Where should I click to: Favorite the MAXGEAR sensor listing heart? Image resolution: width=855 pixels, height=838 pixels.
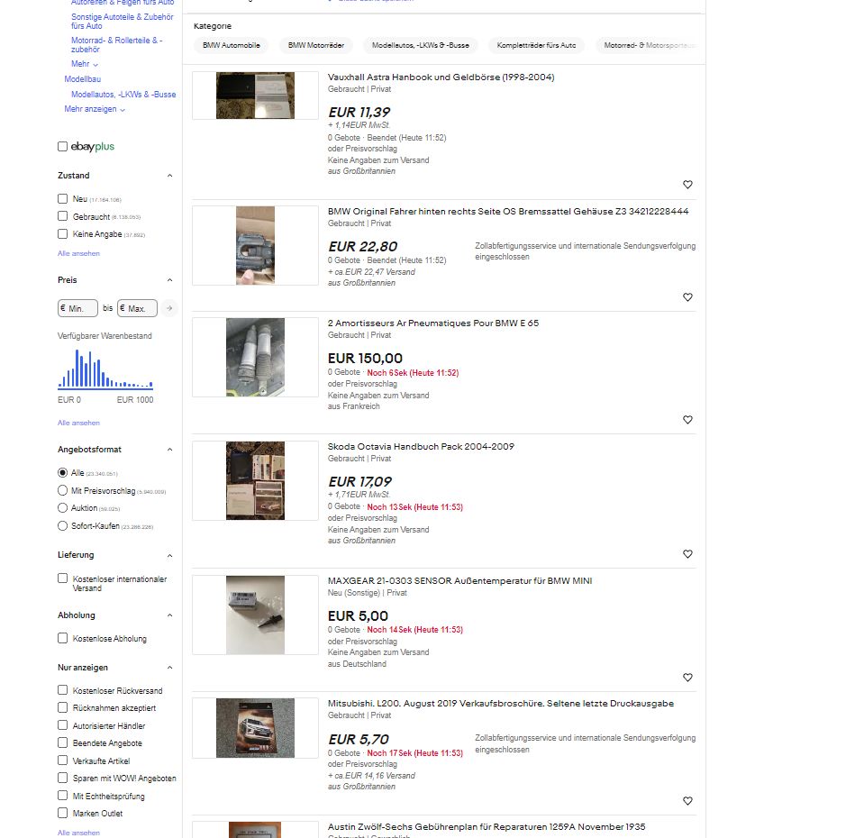[x=687, y=678]
